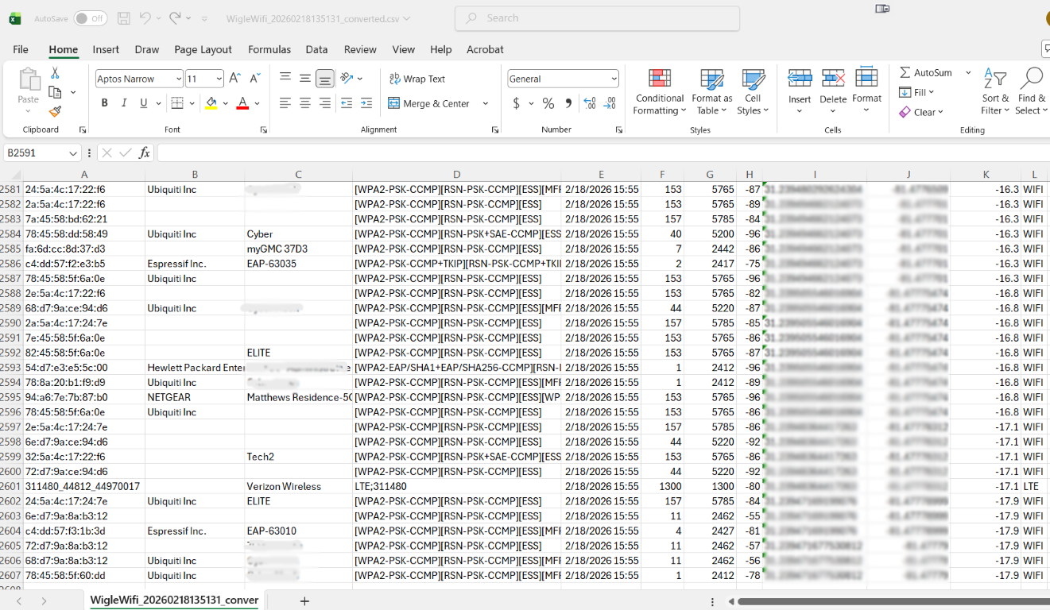1050x610 pixels.
Task: Toggle Bold formatting
Action: point(104,103)
